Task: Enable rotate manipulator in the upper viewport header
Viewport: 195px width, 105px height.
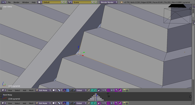Action: coord(71,90)
